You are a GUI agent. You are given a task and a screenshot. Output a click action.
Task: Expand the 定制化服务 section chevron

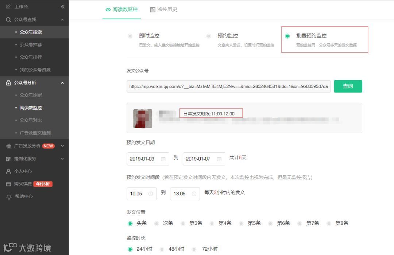(x=62, y=158)
